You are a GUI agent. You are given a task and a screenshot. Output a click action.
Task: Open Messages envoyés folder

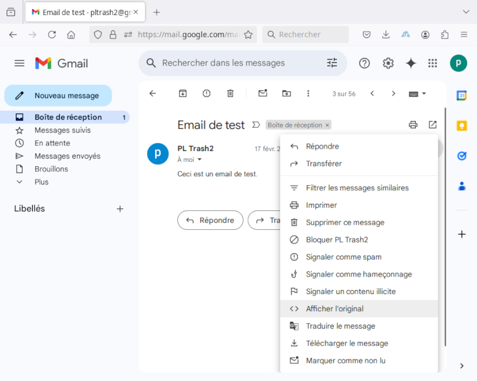[65, 156]
